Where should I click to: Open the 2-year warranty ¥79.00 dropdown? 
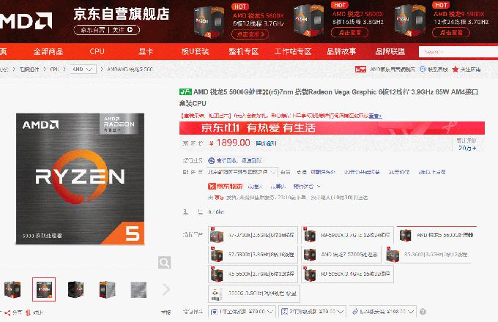point(313,312)
